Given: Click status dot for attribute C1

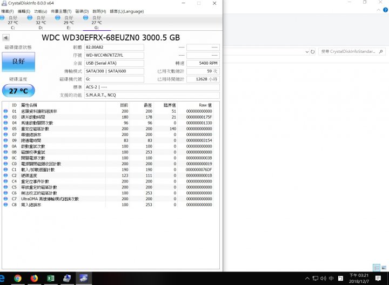Looking at the screenshot, I should click(x=6, y=169).
